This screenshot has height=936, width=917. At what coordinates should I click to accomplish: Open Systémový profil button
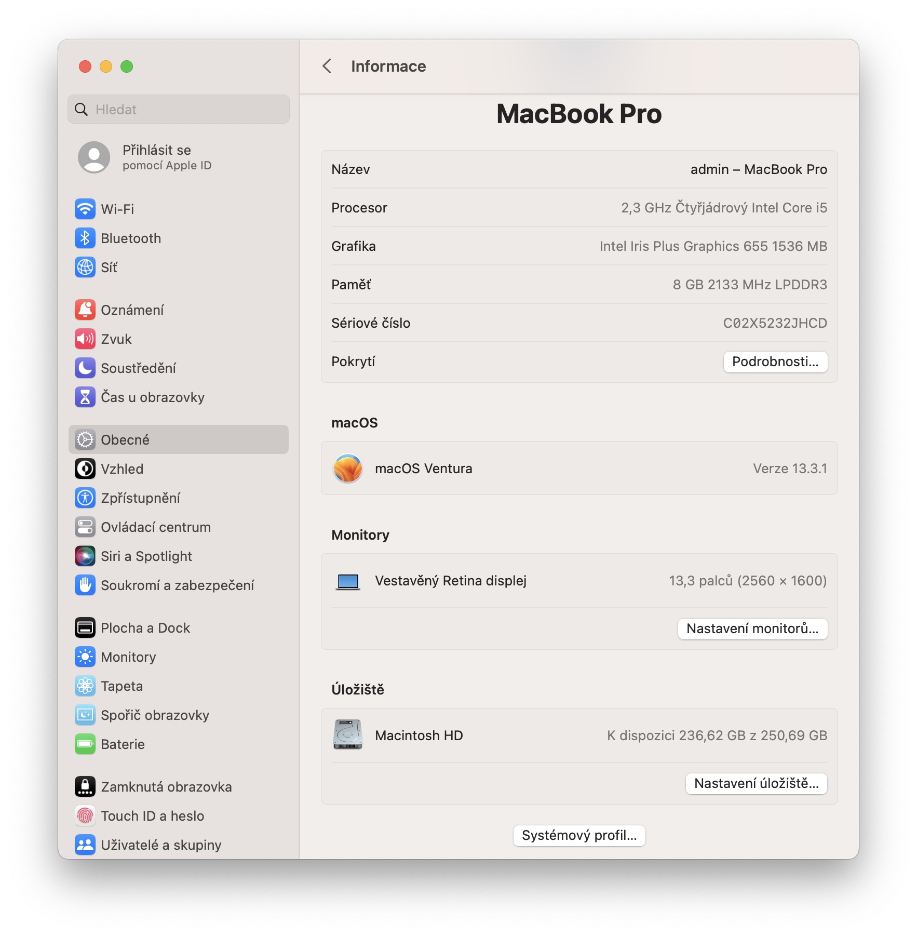pos(579,836)
